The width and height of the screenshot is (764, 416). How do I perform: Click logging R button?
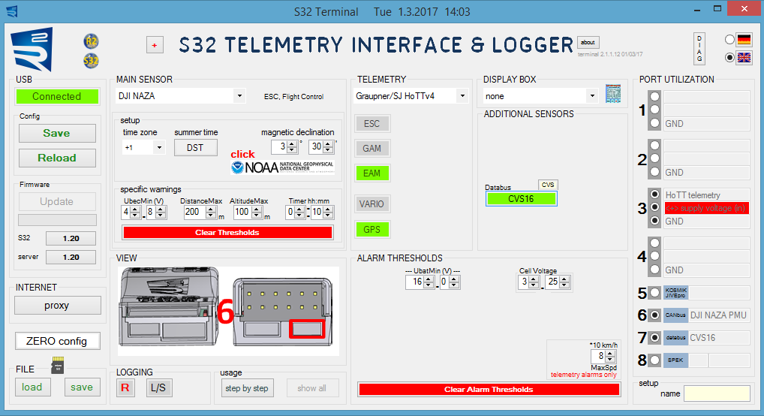[x=125, y=387]
